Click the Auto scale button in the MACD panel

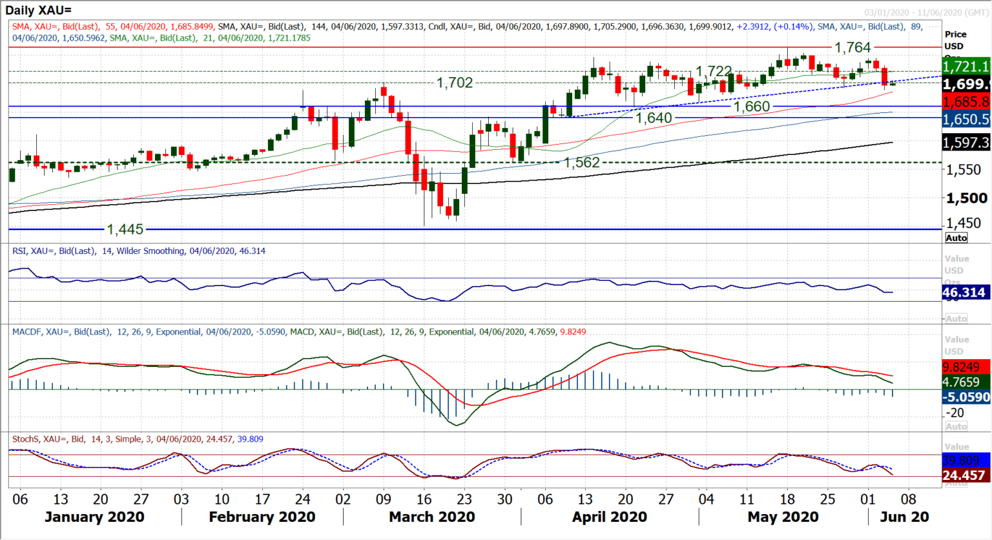click(x=956, y=426)
